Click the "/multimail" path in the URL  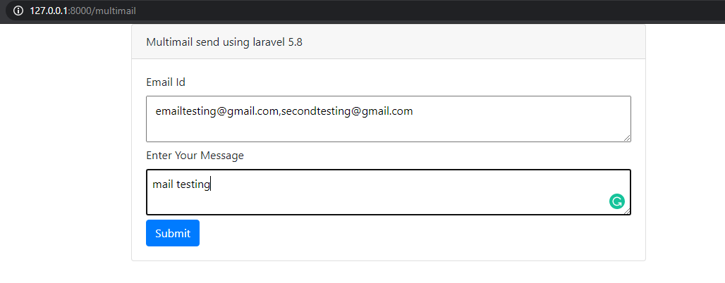(x=114, y=11)
